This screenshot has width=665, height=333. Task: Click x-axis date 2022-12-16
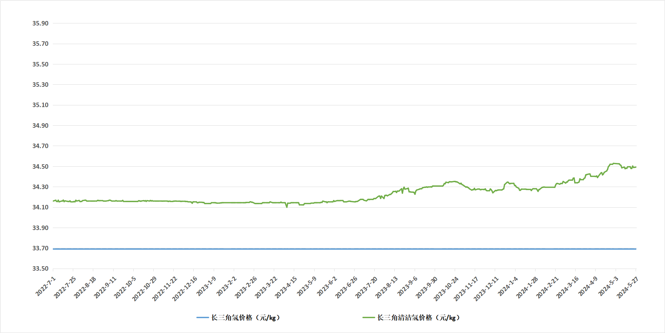coord(184,289)
